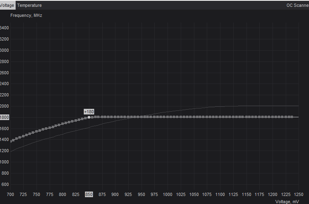Click the 2600 frequency axis label
Viewport: 309px width, 204px height.
tap(4, 73)
